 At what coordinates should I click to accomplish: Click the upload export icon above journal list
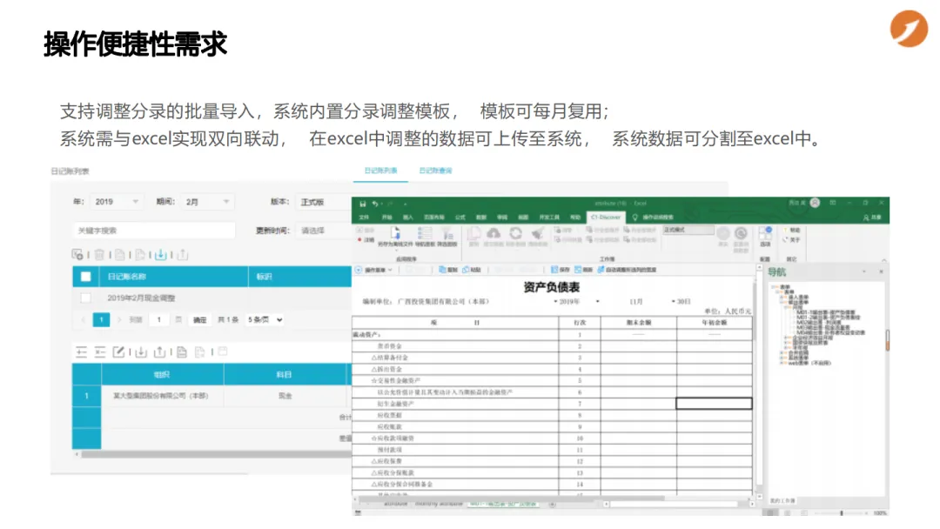point(182,255)
